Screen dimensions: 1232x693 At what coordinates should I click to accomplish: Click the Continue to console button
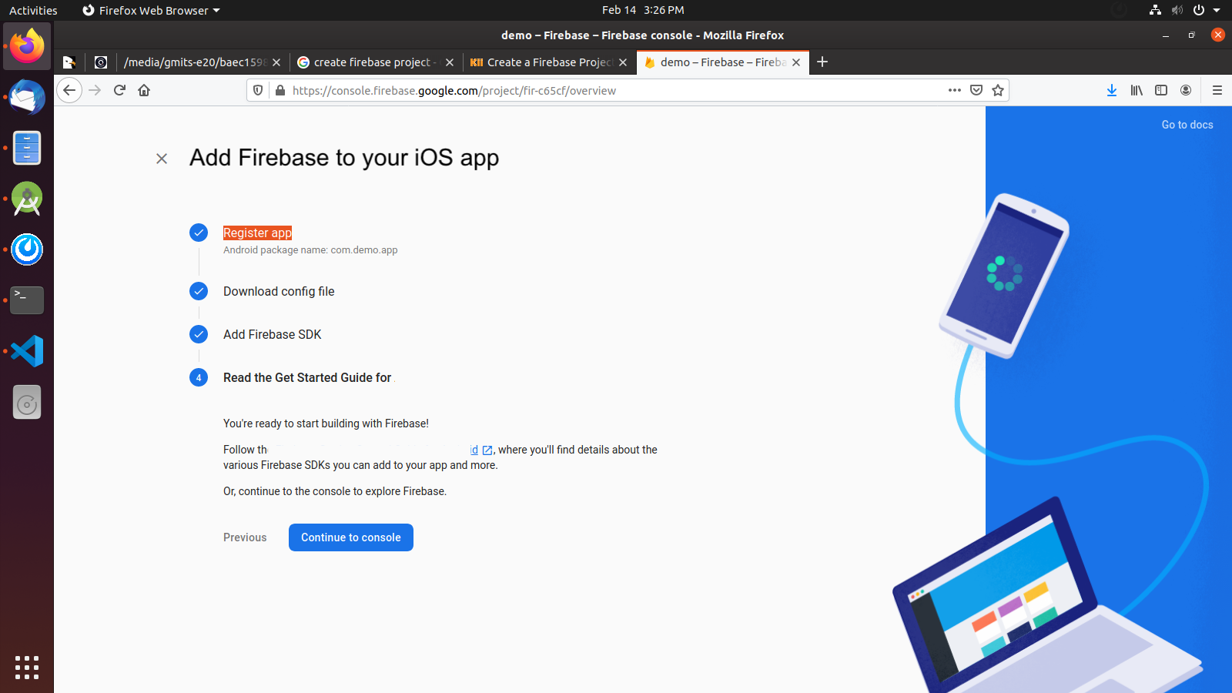(x=351, y=537)
